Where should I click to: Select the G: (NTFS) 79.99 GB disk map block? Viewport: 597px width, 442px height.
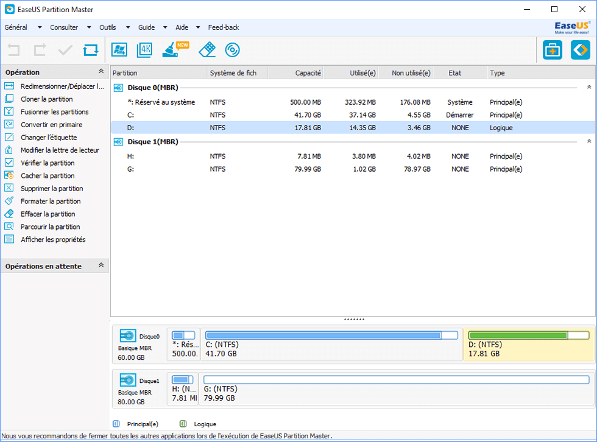(x=397, y=388)
